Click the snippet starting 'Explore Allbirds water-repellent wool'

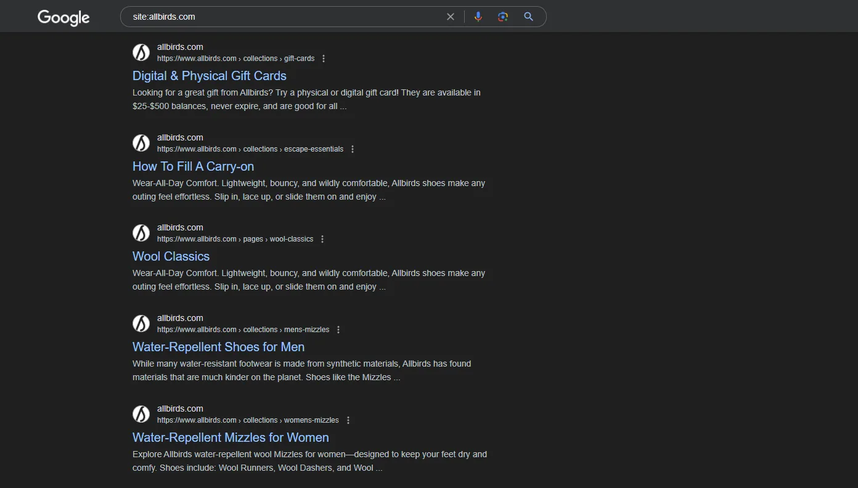point(309,461)
